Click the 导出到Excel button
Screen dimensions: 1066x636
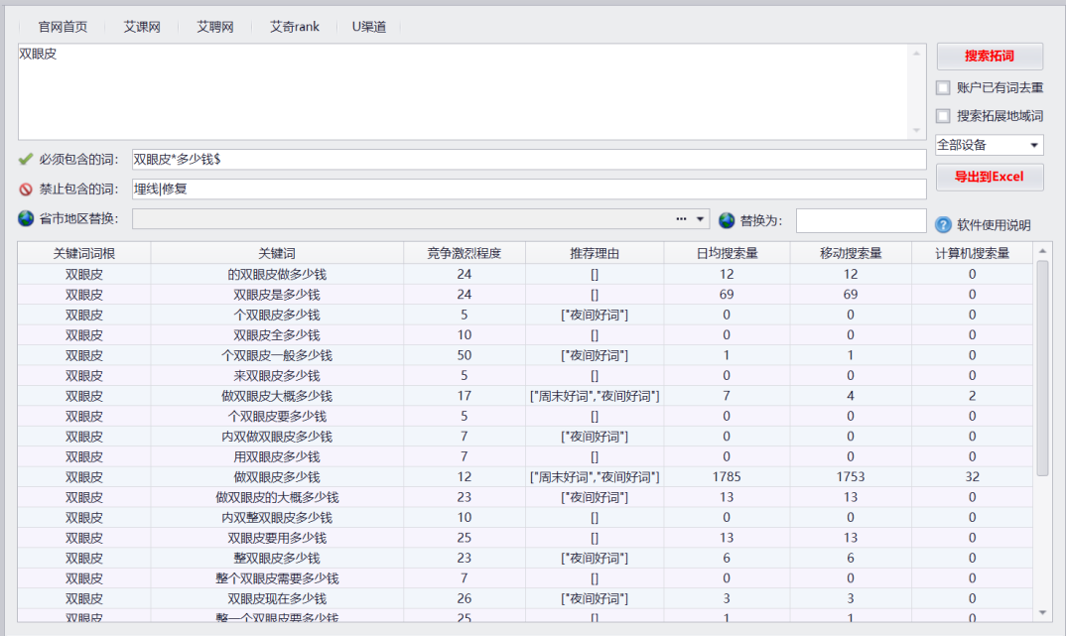point(989,177)
